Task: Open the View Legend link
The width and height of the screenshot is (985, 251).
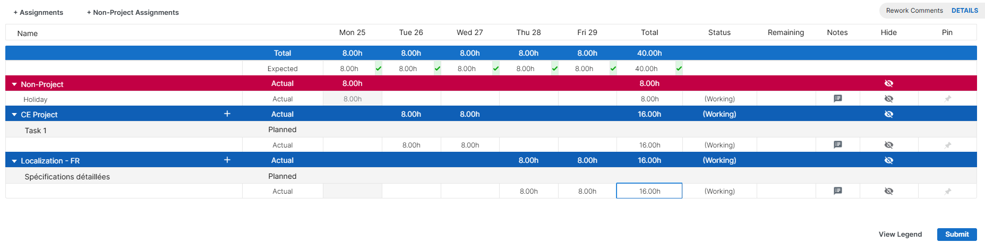Action: (900, 234)
